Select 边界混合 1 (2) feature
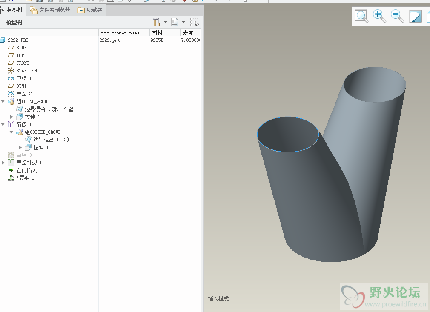 point(51,140)
